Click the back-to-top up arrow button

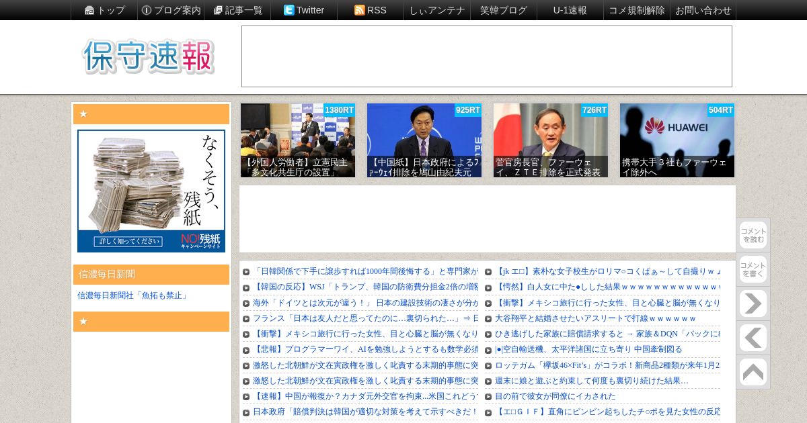point(753,372)
